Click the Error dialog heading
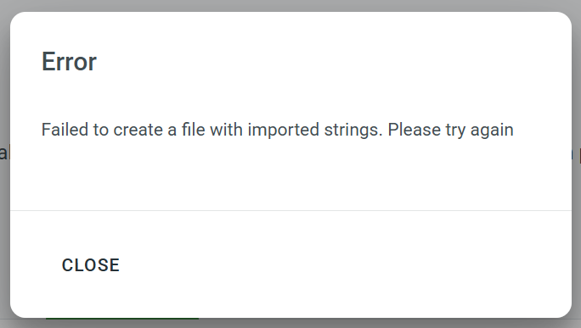 coord(69,62)
